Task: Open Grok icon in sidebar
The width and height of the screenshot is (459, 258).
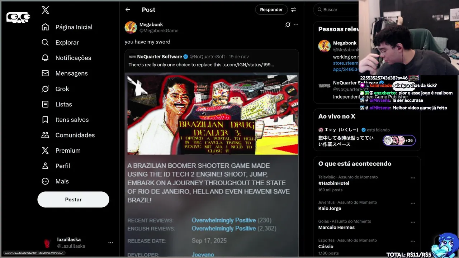Action: point(45,89)
